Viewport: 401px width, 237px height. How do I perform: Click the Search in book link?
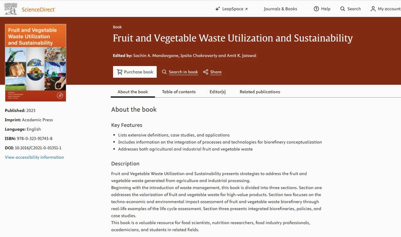(x=183, y=72)
